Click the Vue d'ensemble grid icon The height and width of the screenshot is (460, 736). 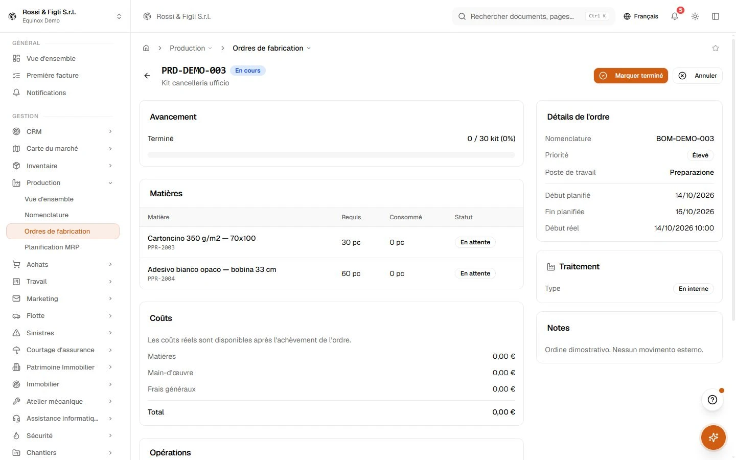(x=16, y=58)
